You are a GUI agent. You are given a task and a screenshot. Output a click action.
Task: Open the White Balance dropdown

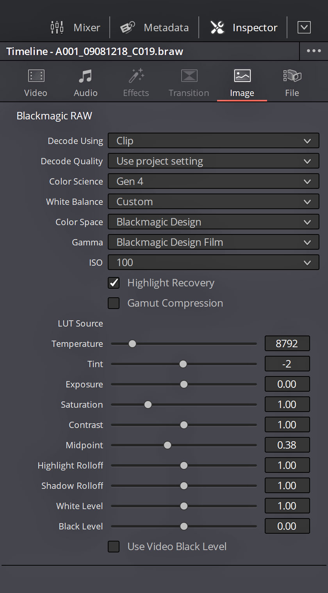pyautogui.click(x=213, y=202)
